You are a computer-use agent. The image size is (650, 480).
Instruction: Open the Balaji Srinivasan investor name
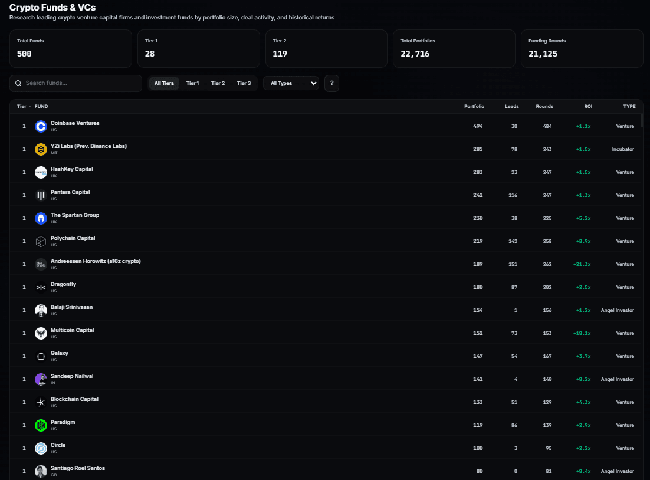pyautogui.click(x=72, y=307)
